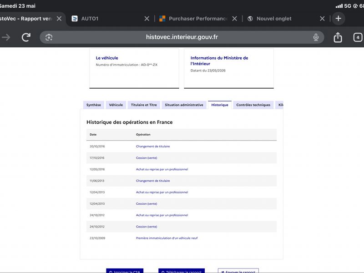
Task: Reload the page with the refresh icon
Action: 26,37
